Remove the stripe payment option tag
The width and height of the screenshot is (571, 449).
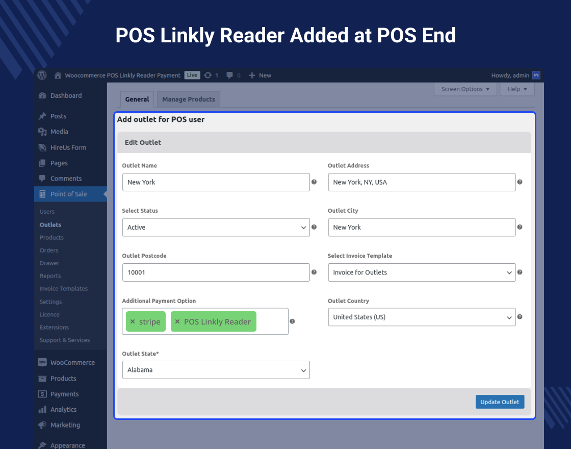coord(132,321)
